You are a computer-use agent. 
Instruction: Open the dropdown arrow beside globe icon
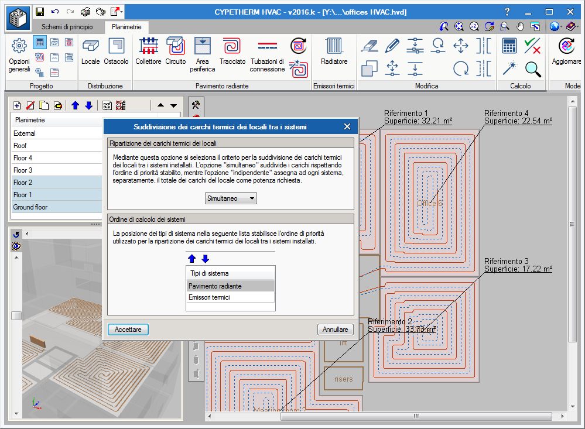click(561, 27)
